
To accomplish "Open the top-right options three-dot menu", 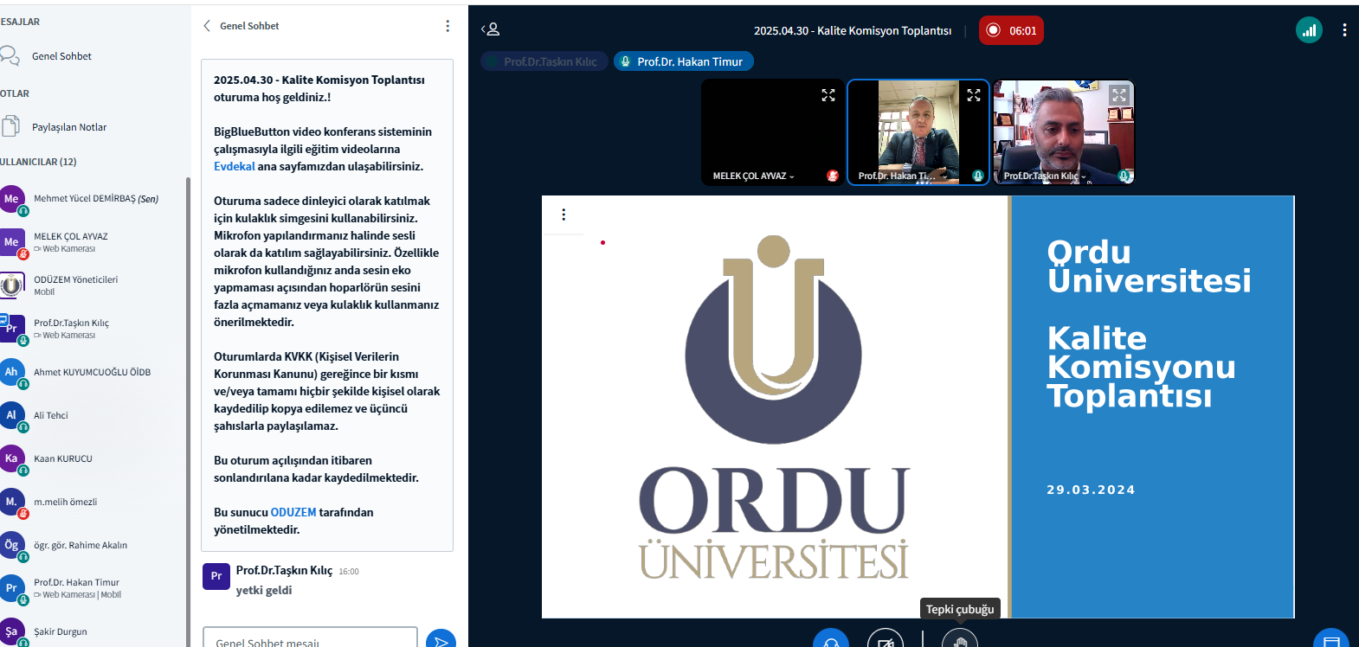I will [x=1344, y=30].
